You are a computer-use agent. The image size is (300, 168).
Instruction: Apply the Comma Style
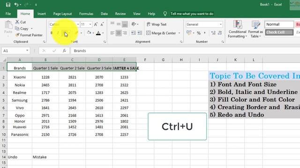pos(205,33)
